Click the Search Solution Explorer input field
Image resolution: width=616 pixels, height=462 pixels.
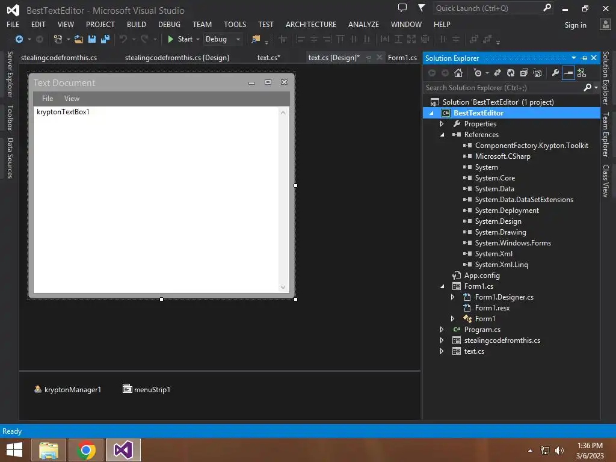[x=504, y=88]
